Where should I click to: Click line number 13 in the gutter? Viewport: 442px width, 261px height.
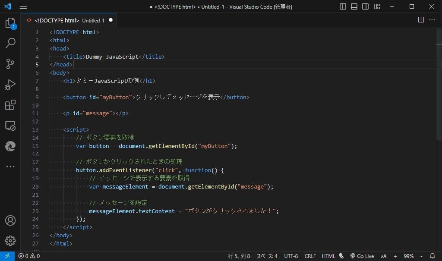point(35,130)
